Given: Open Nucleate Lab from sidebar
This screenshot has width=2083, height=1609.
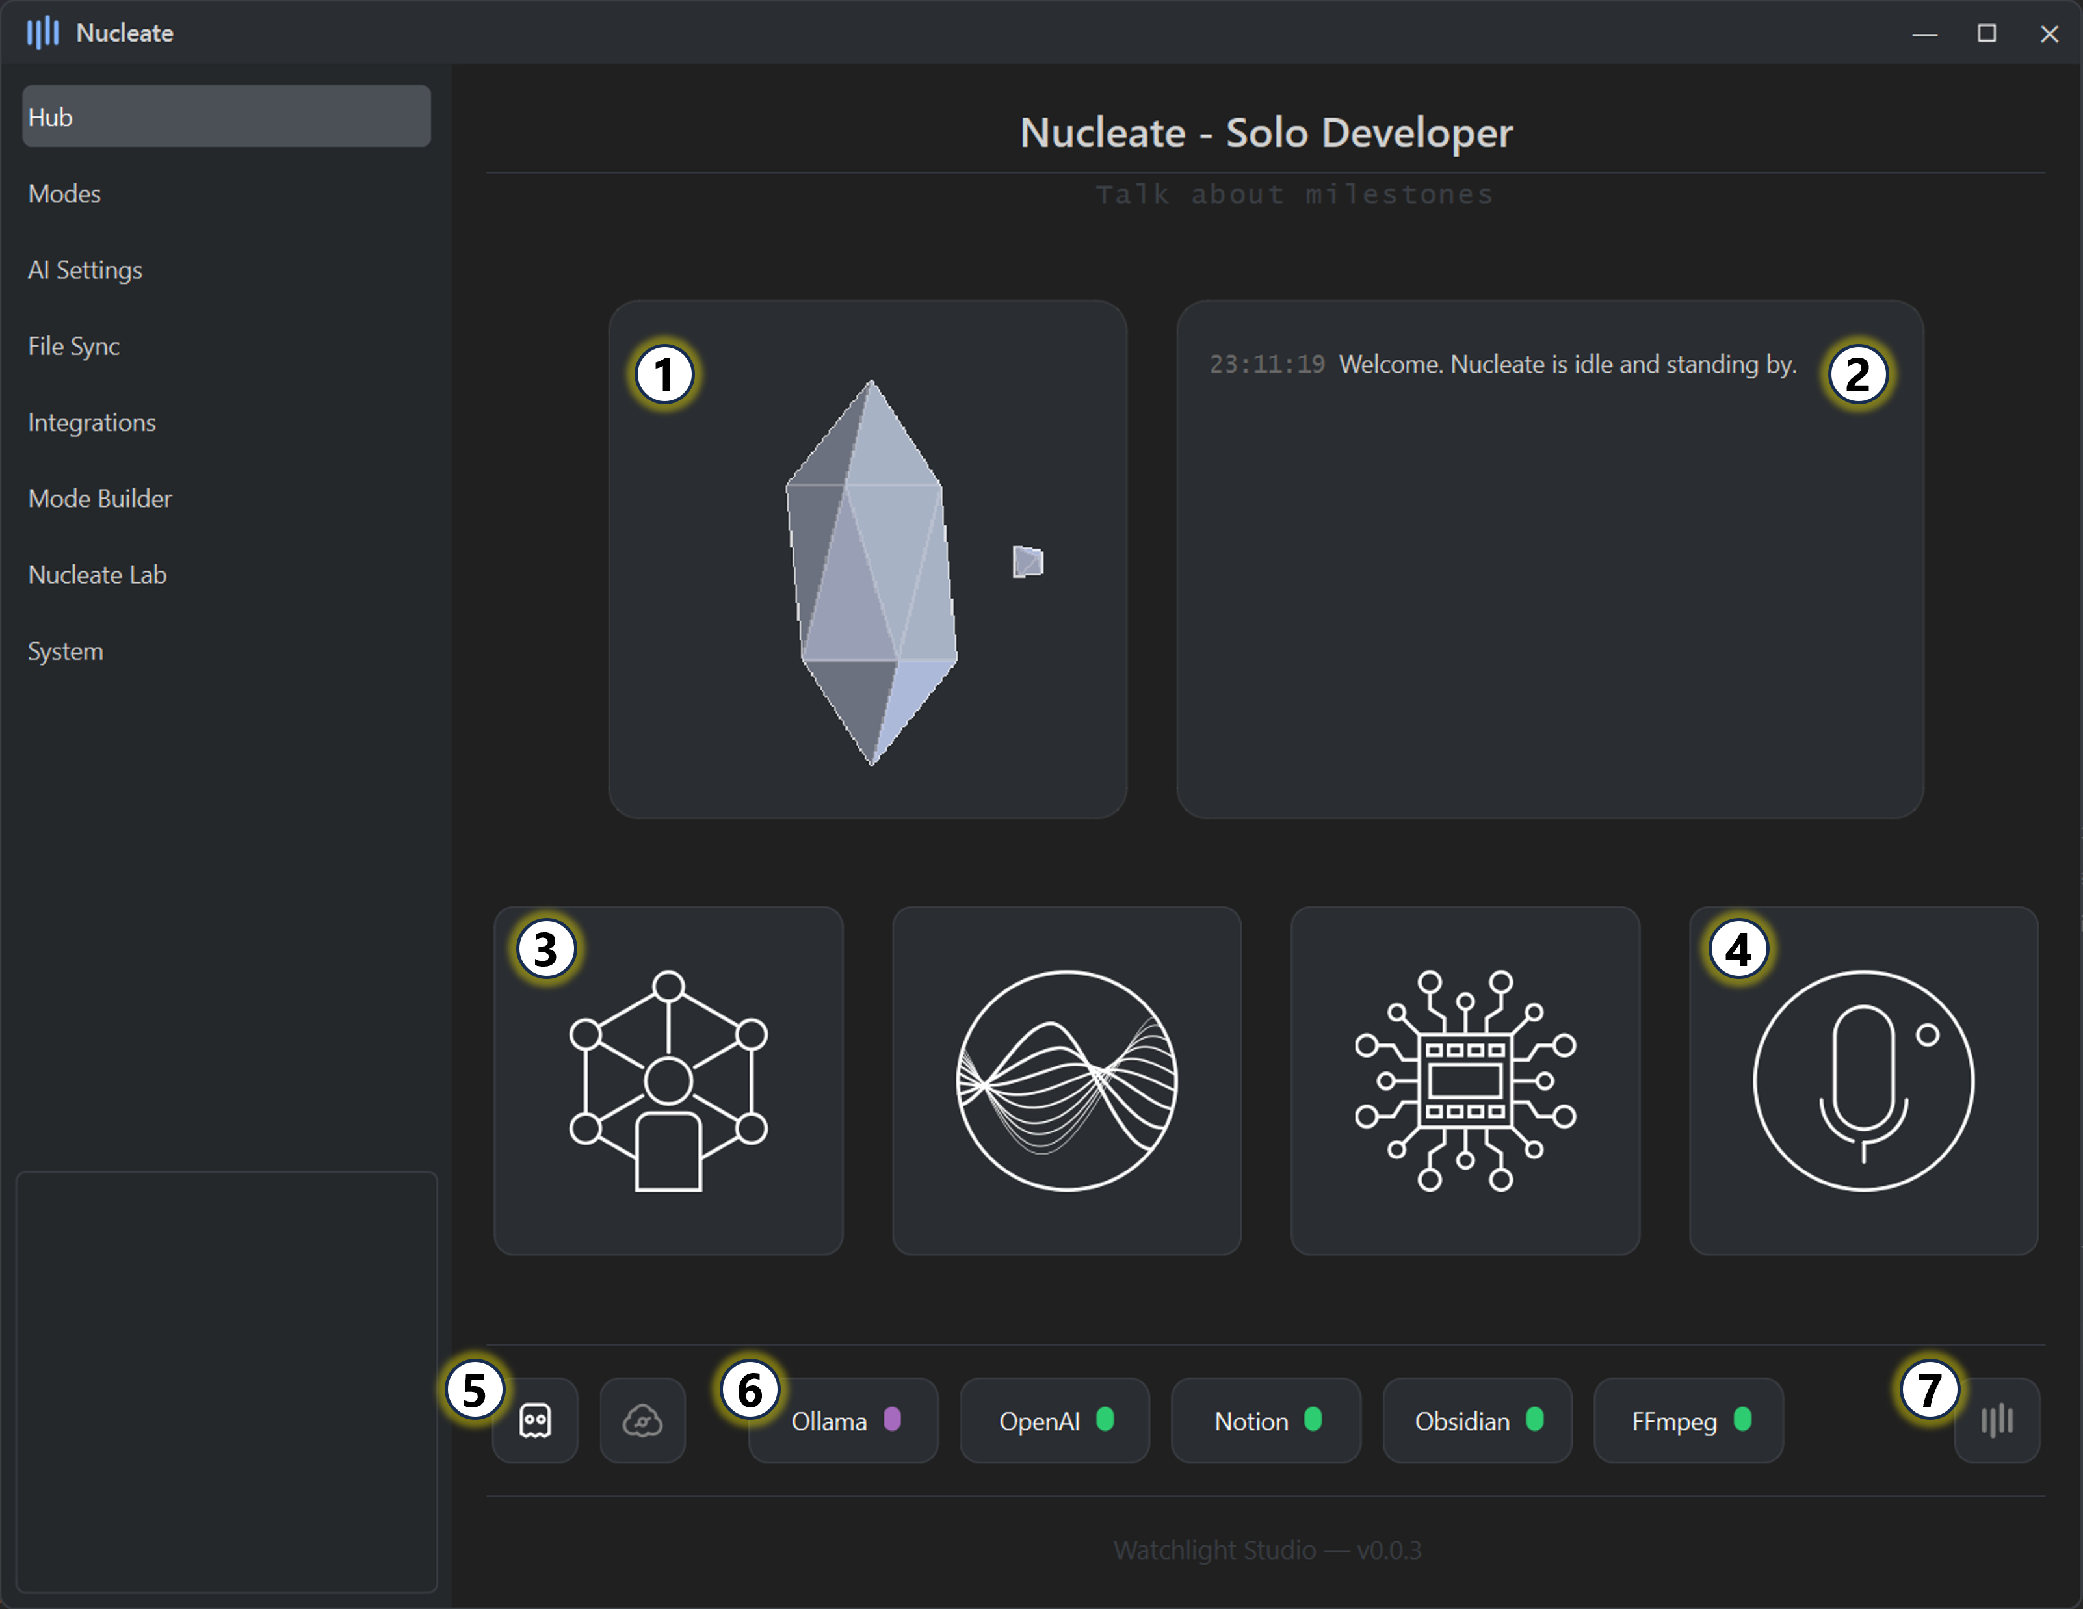Looking at the screenshot, I should [98, 575].
